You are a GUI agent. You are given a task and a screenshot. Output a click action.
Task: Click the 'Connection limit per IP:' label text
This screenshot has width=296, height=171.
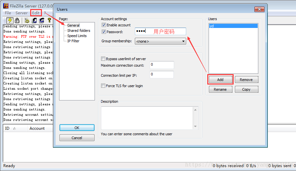click(x=119, y=75)
